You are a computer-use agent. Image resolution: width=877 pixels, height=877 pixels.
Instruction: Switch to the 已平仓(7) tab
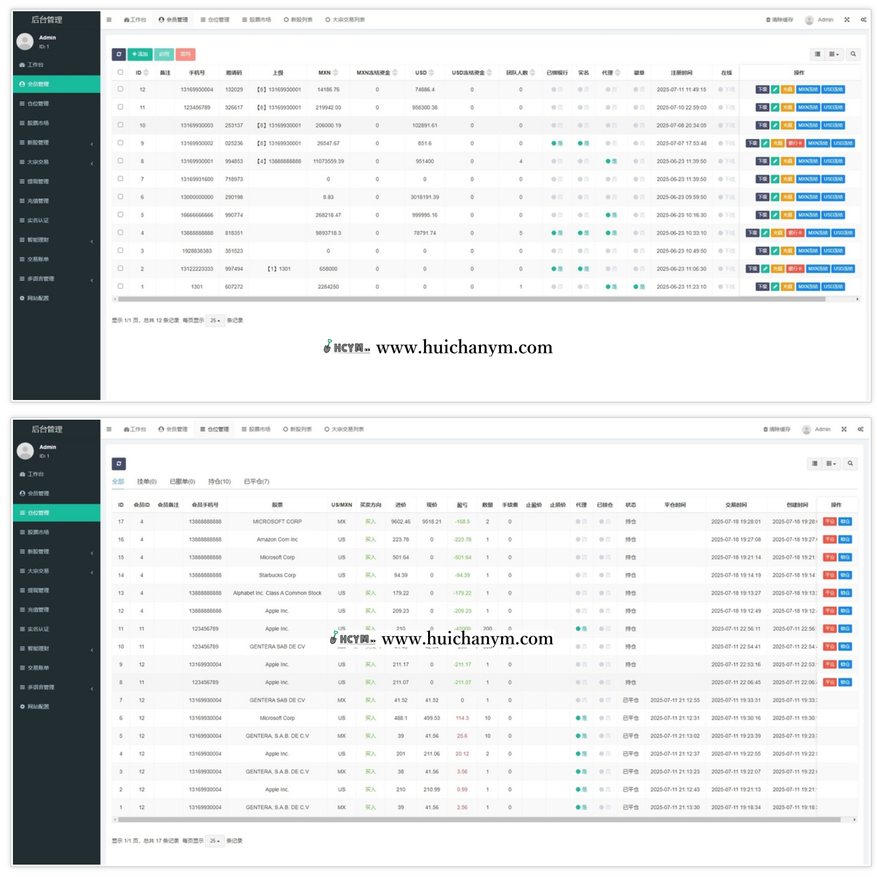[x=256, y=481]
